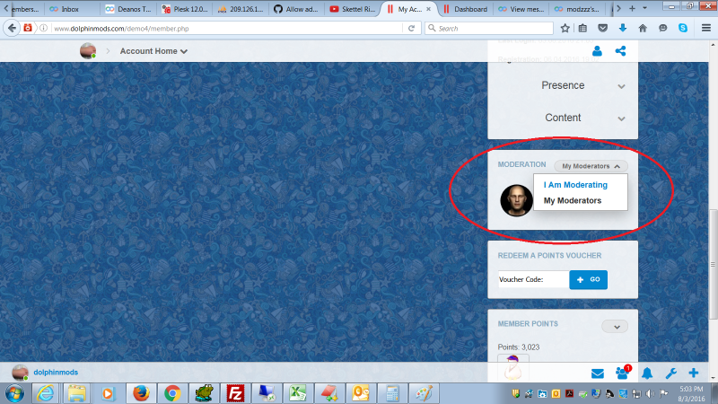
Task: Click the moderator avatar thumbnail
Action: click(x=517, y=200)
